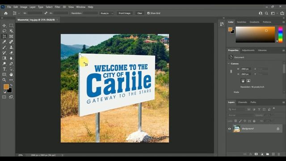Screen dimensions: 286x161
Task: Open the Properties panel menu
Action: tap(283, 51)
